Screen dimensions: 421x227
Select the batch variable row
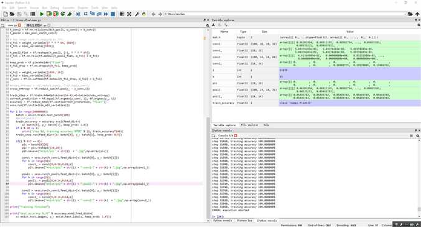[x=316, y=37]
